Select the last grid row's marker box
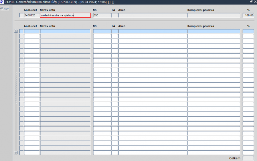The height and width of the screenshot is (161, 257). coord(22,153)
